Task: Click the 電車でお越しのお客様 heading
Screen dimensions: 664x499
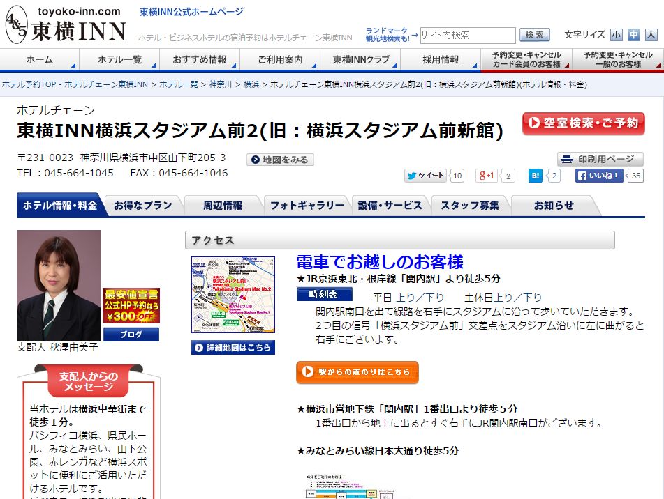Action: click(379, 262)
